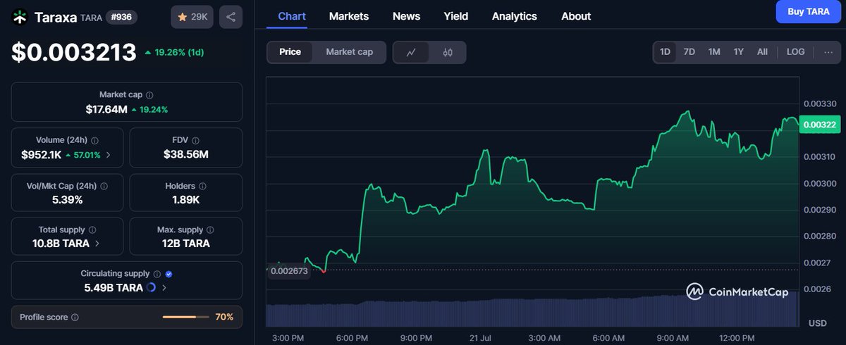Select 7D time range
Screen dimensions: 846x345
pos(689,52)
